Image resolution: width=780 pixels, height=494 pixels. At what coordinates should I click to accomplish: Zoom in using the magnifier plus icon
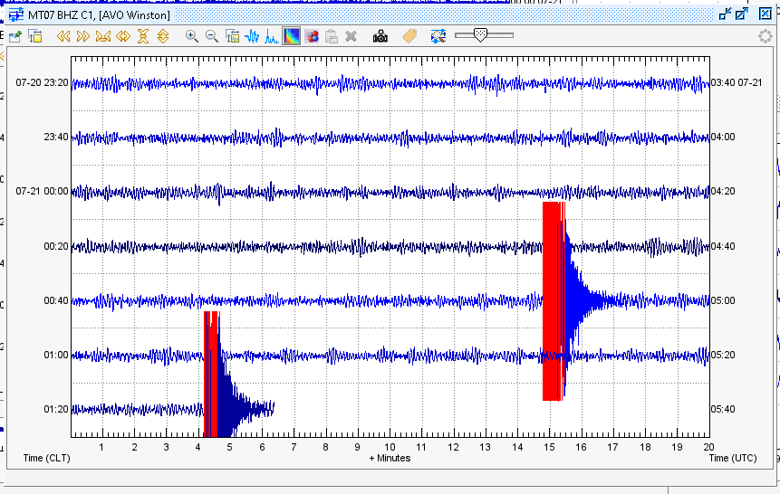tap(191, 36)
